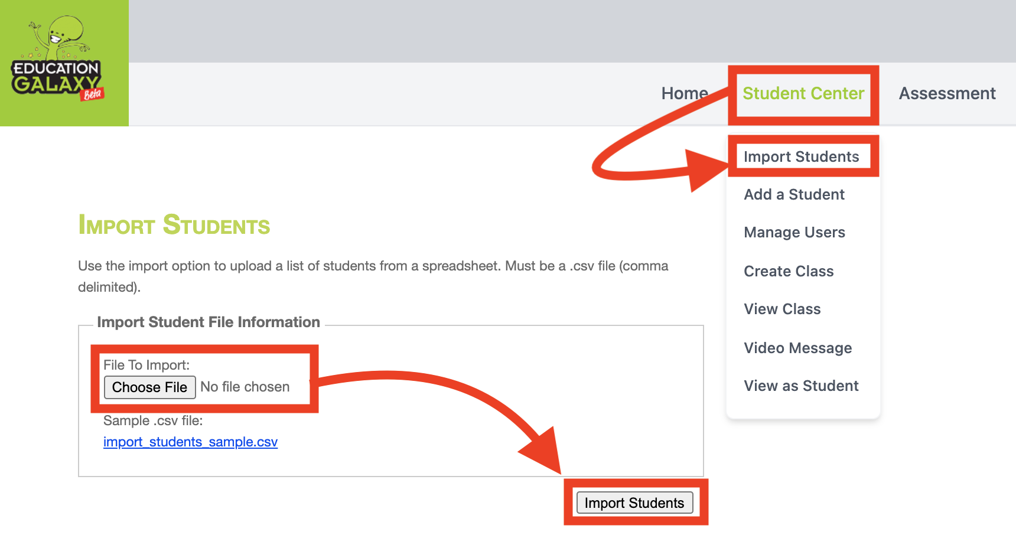Open Manage Users from menu
The image size is (1016, 548).
794,232
